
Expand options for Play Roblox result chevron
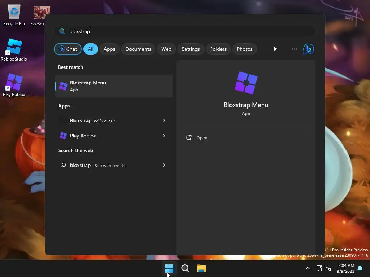click(x=164, y=136)
